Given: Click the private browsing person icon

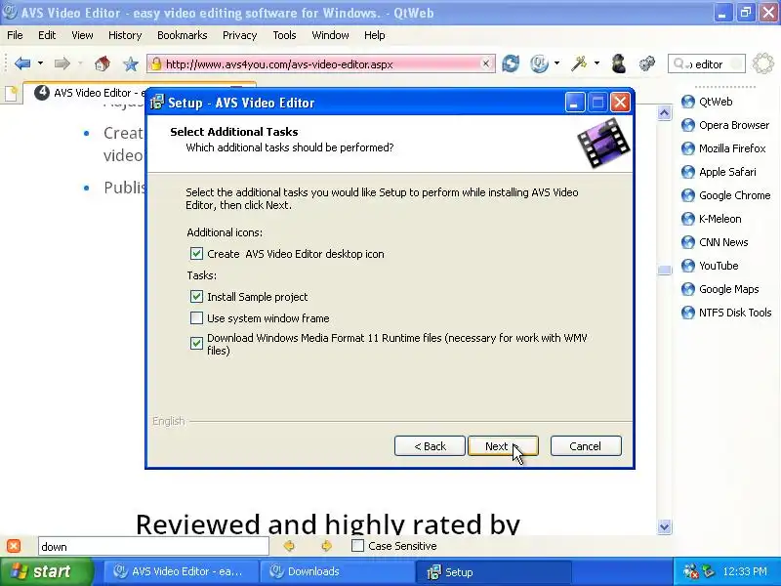Looking at the screenshot, I should [x=619, y=63].
